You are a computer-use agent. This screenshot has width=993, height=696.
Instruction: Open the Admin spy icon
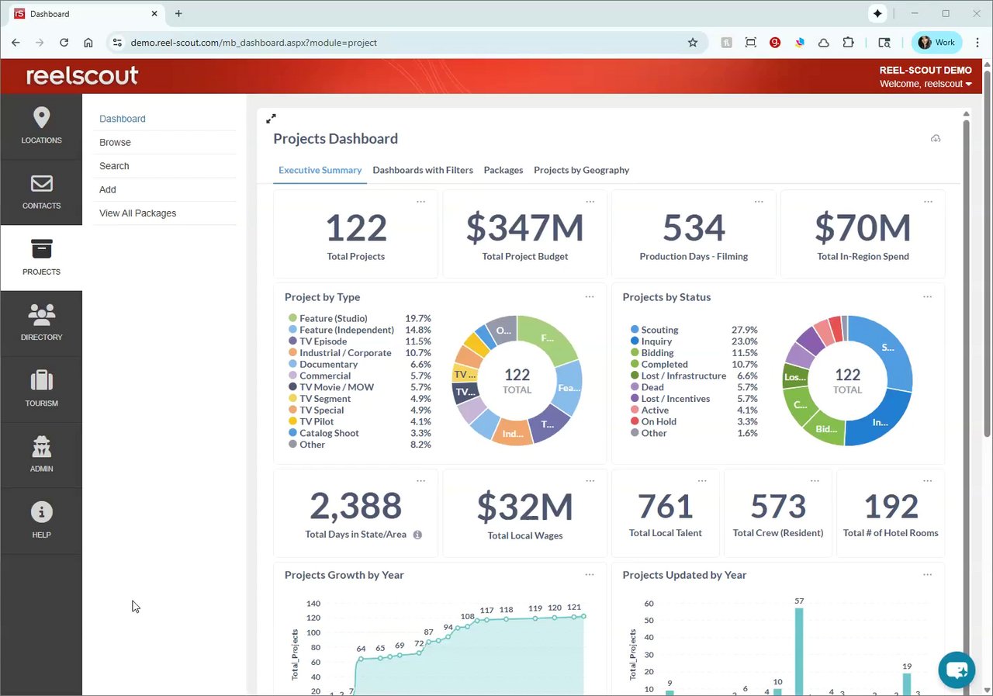41,446
